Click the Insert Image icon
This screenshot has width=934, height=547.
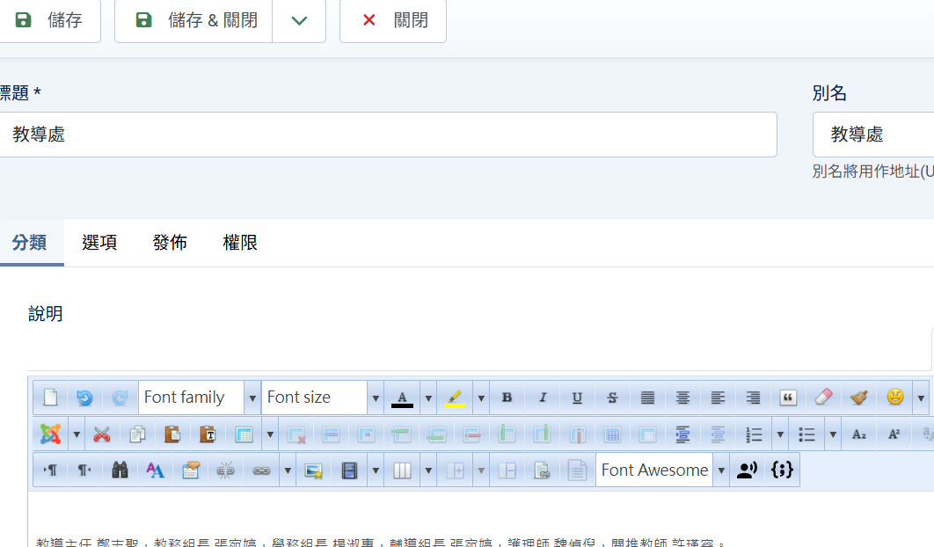(x=313, y=470)
